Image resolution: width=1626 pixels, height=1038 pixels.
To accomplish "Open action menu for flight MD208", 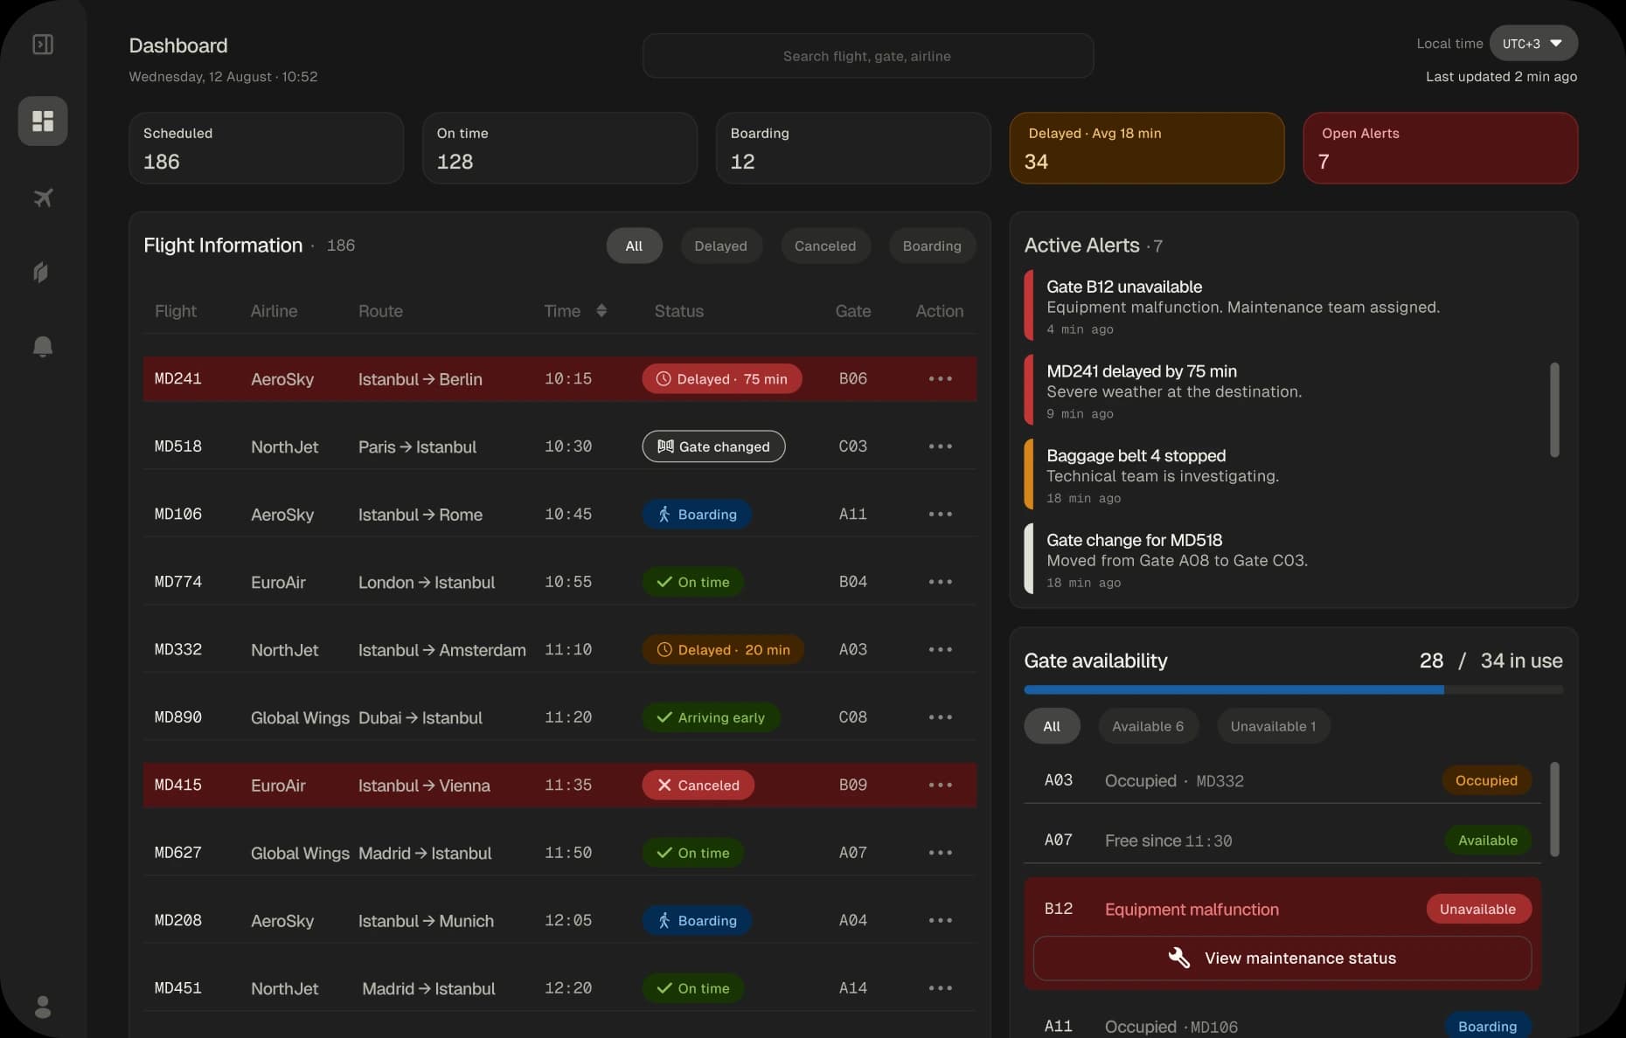I will pyautogui.click(x=941, y=920).
